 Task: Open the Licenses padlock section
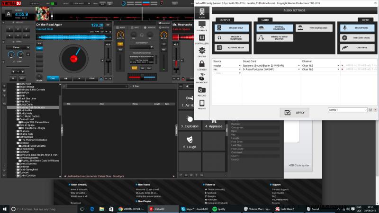point(202,65)
